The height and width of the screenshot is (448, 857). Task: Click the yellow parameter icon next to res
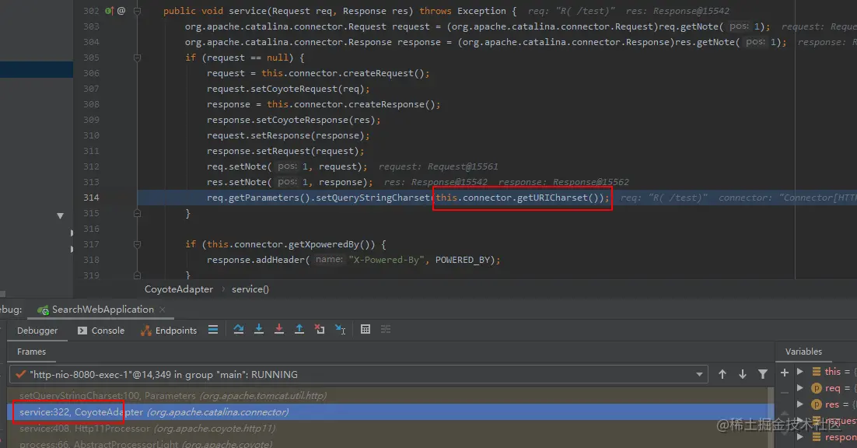(816, 404)
